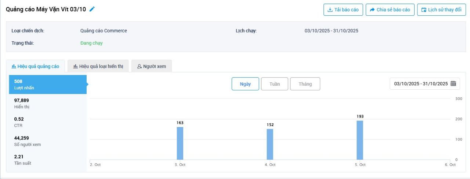470x179 pixels.
Task: Click the pencil icon to edit campaign name
Action: tap(92, 9)
